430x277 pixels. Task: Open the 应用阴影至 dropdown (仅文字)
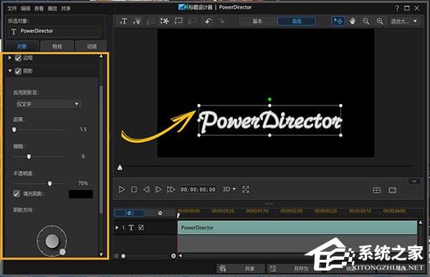(x=48, y=104)
